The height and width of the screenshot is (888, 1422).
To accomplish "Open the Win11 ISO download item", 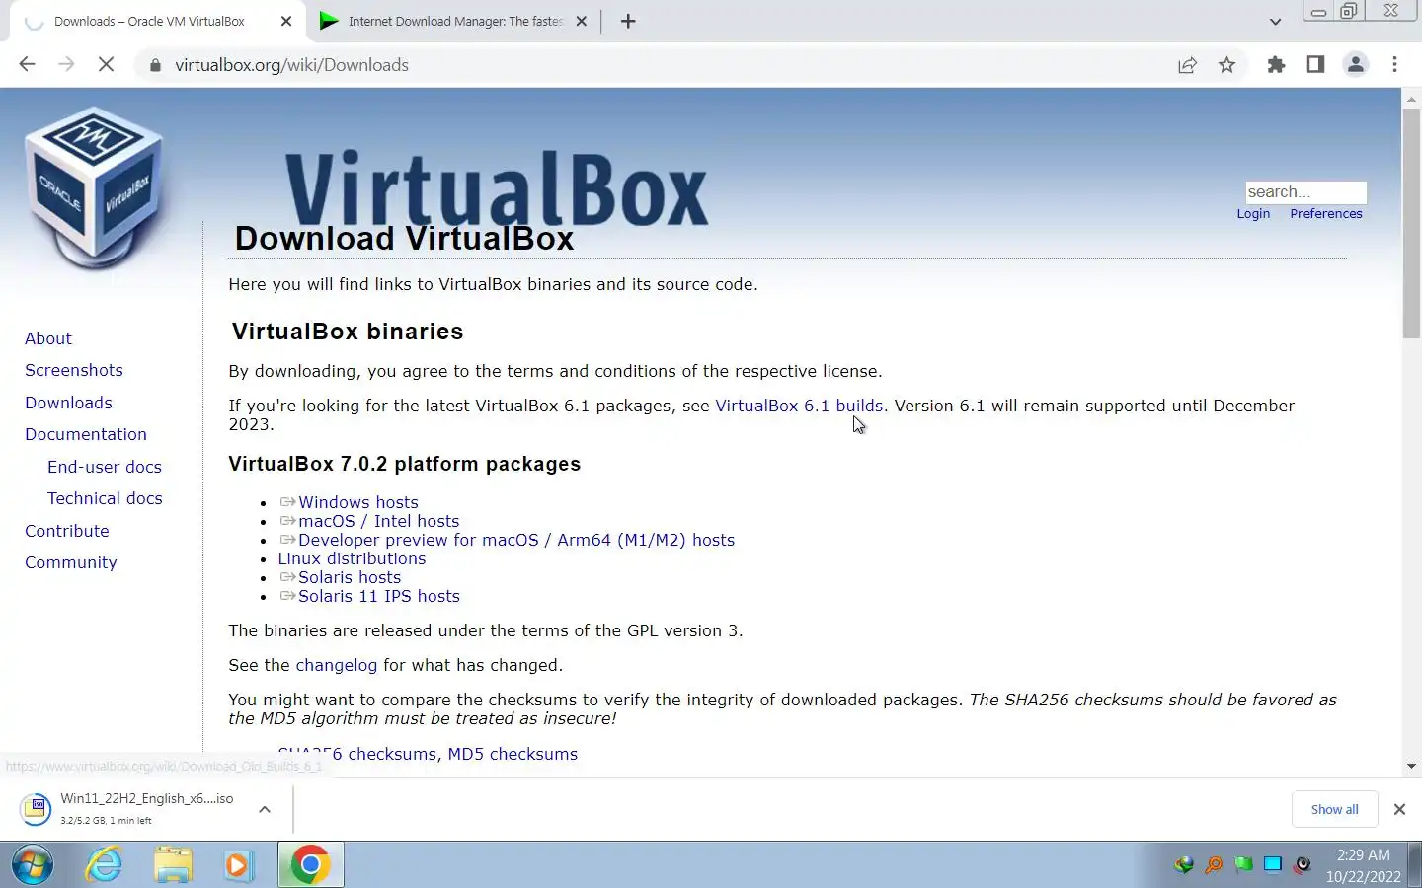I will tap(133, 808).
